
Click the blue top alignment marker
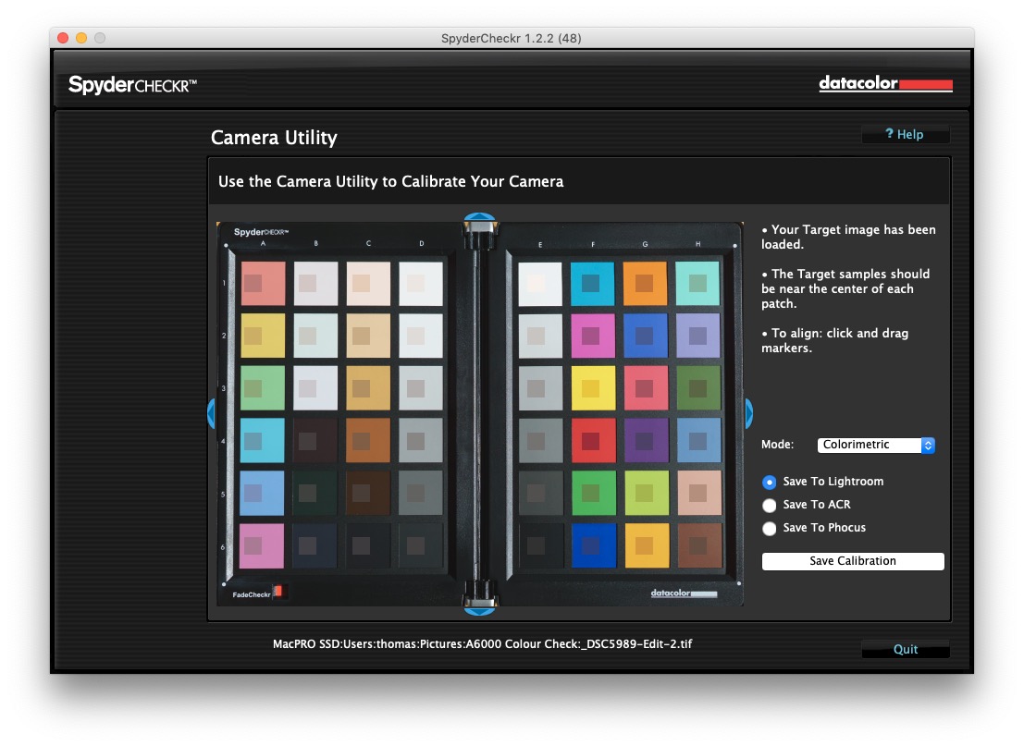coord(479,216)
